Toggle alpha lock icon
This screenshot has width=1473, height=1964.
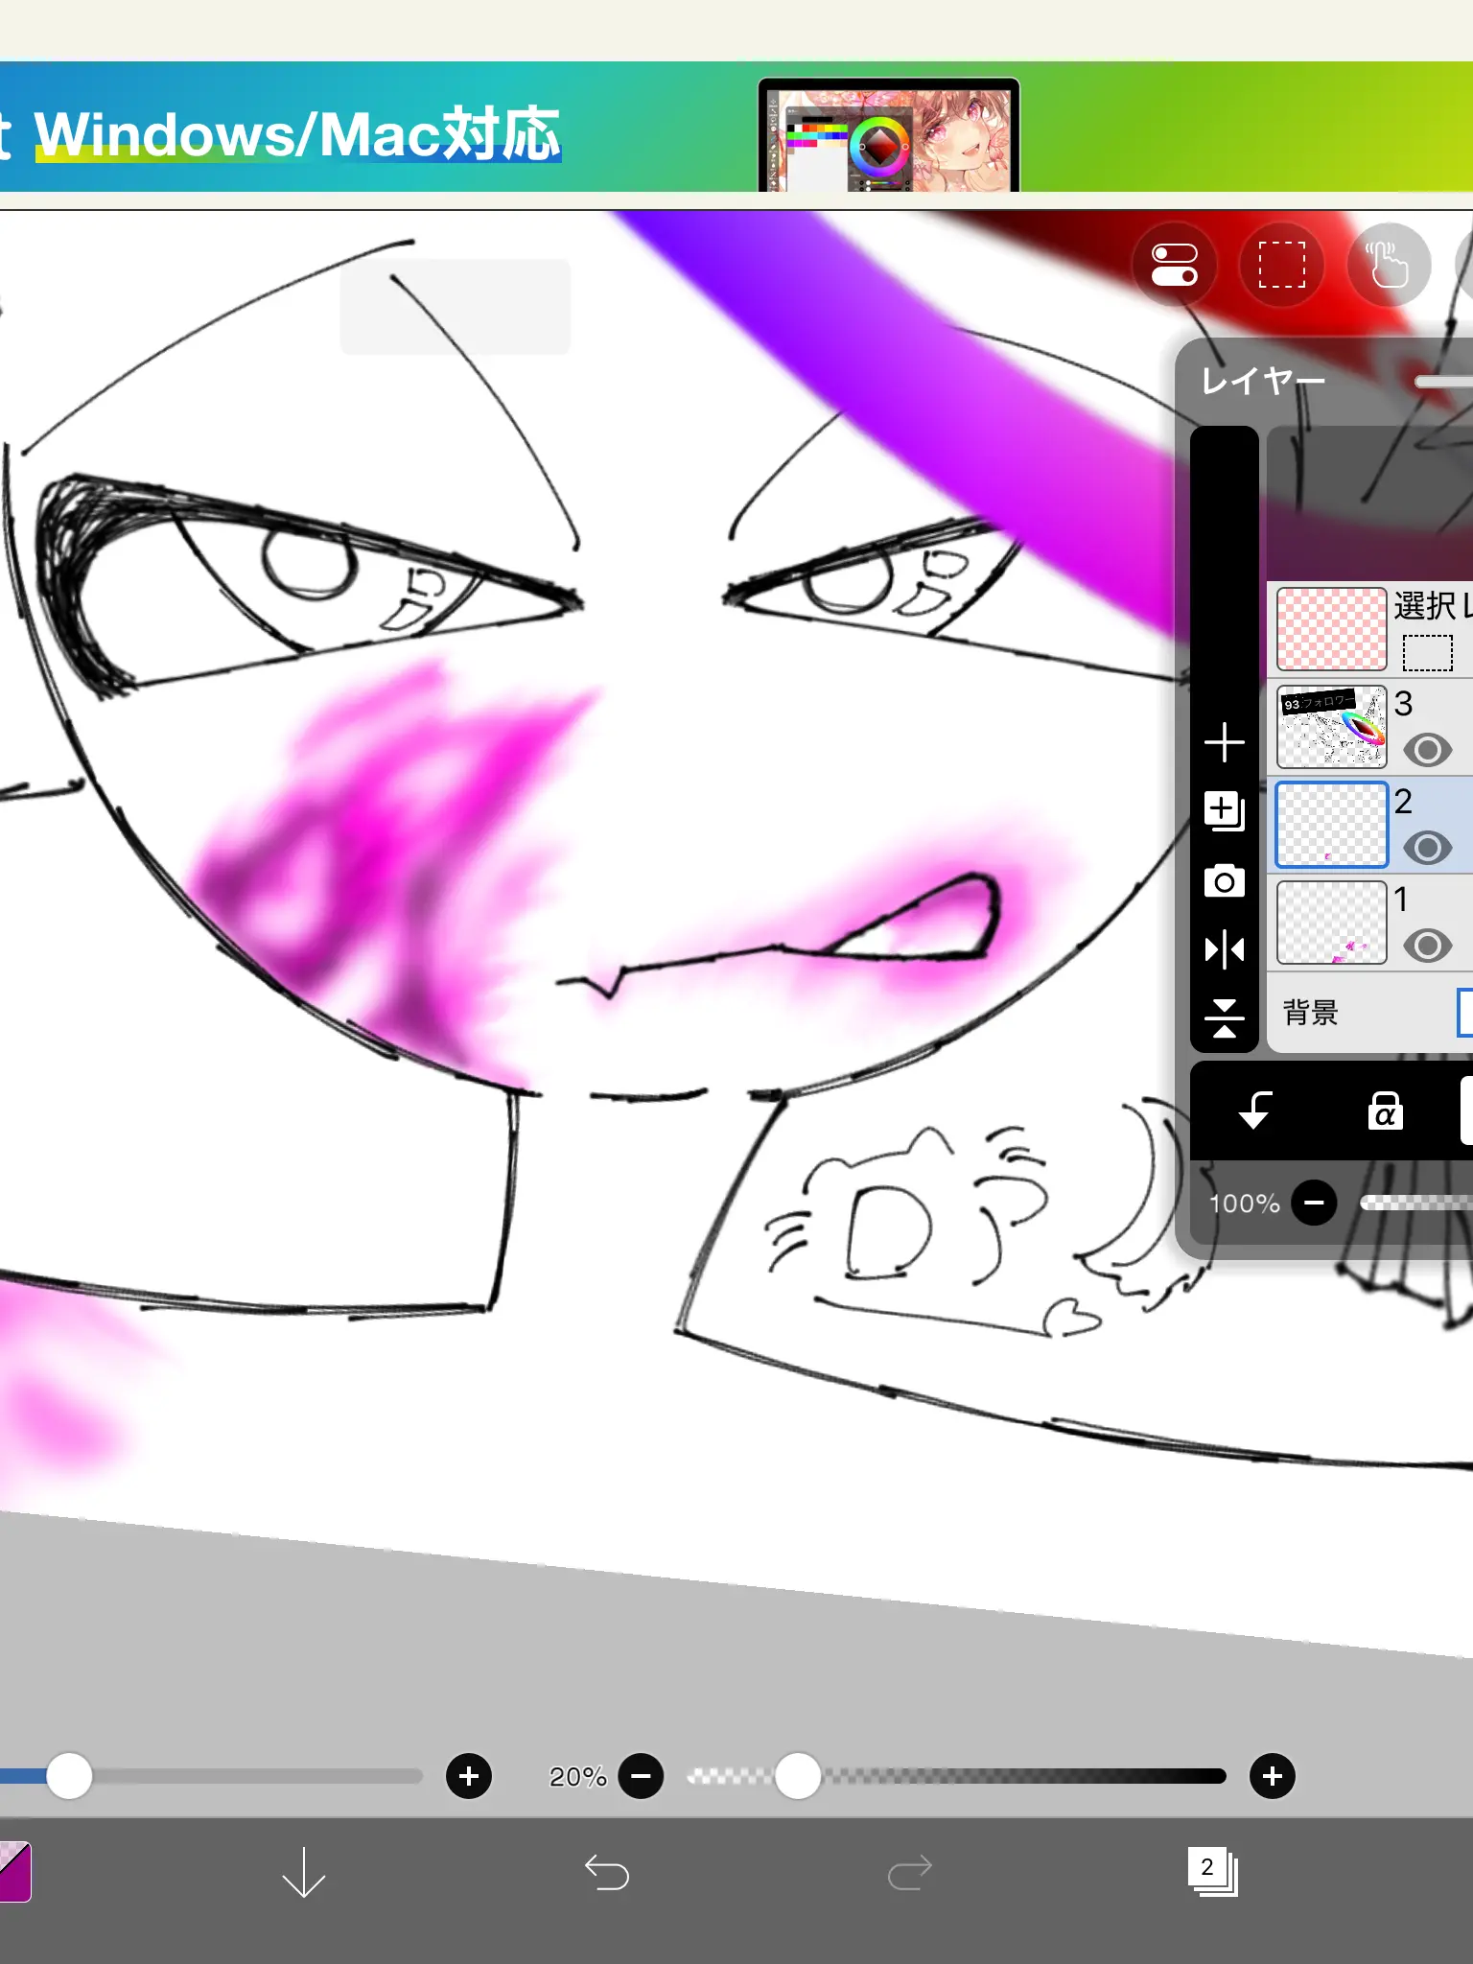(1385, 1111)
